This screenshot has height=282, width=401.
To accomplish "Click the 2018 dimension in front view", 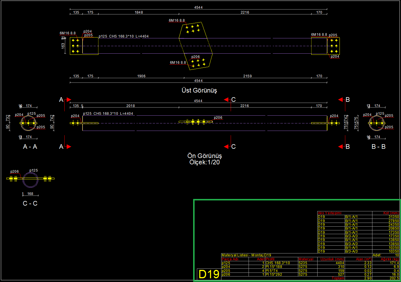I will click(x=130, y=106).
